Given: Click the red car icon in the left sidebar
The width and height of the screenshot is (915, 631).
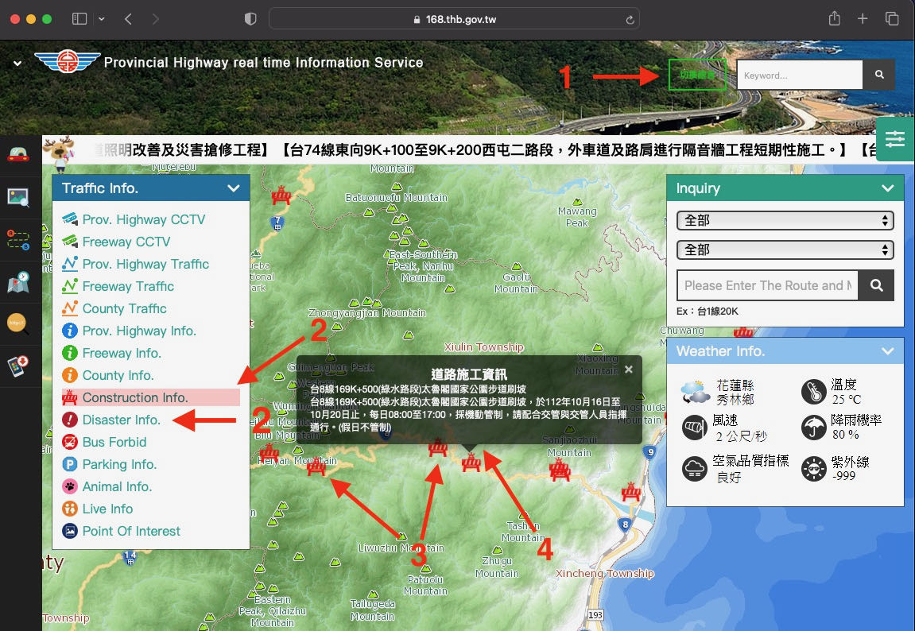Looking at the screenshot, I should [18, 154].
